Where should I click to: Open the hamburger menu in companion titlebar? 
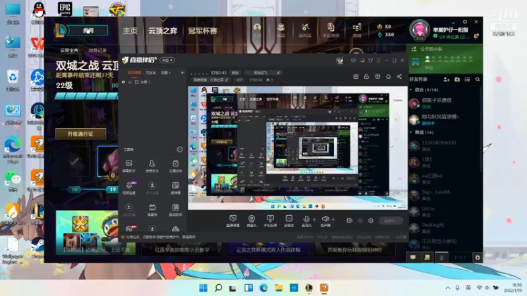(378, 61)
